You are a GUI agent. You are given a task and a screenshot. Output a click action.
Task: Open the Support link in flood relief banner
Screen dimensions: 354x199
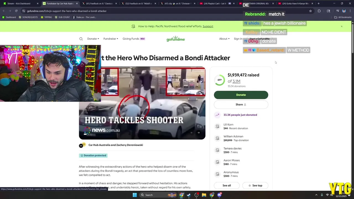click(x=208, y=26)
